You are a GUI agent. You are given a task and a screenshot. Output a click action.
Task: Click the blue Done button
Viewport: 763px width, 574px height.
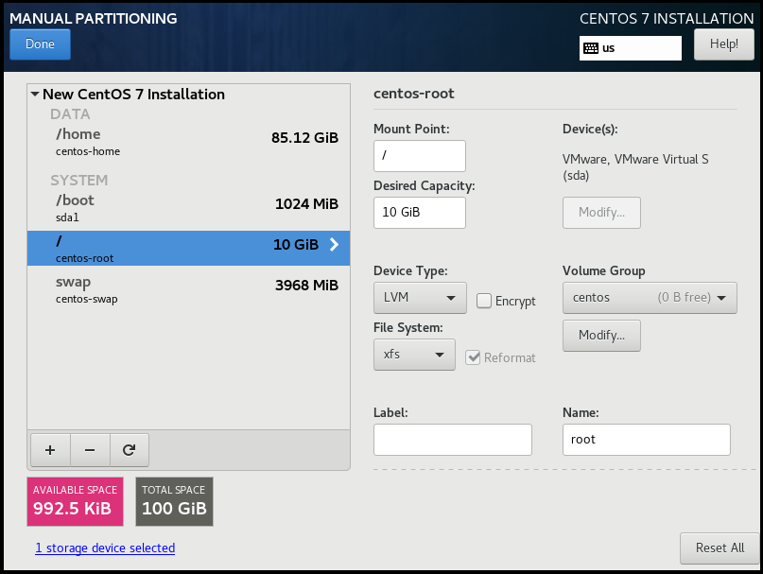pos(40,44)
